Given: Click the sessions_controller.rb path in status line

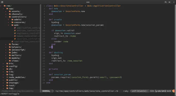Looking at the screenshot, I should 87,91.
